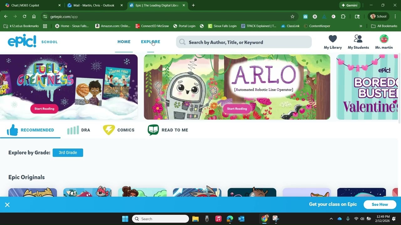Open ContentKeeper bookmark
Screen dimensions: 401x225
[x=317, y=26]
